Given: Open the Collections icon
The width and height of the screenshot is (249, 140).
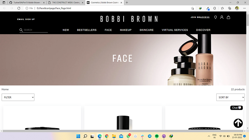Looking at the screenshot, I should [229, 8].
